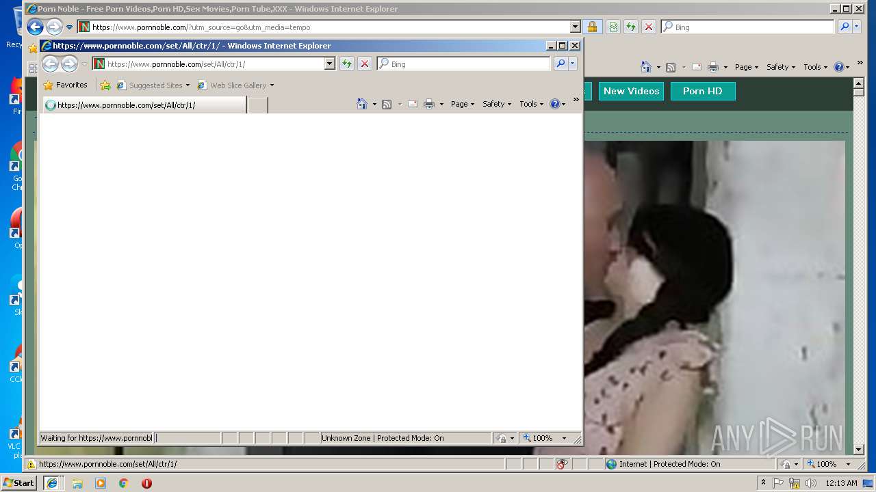This screenshot has width=876, height=492.
Task: Open the Page menu in background window
Action: [747, 67]
